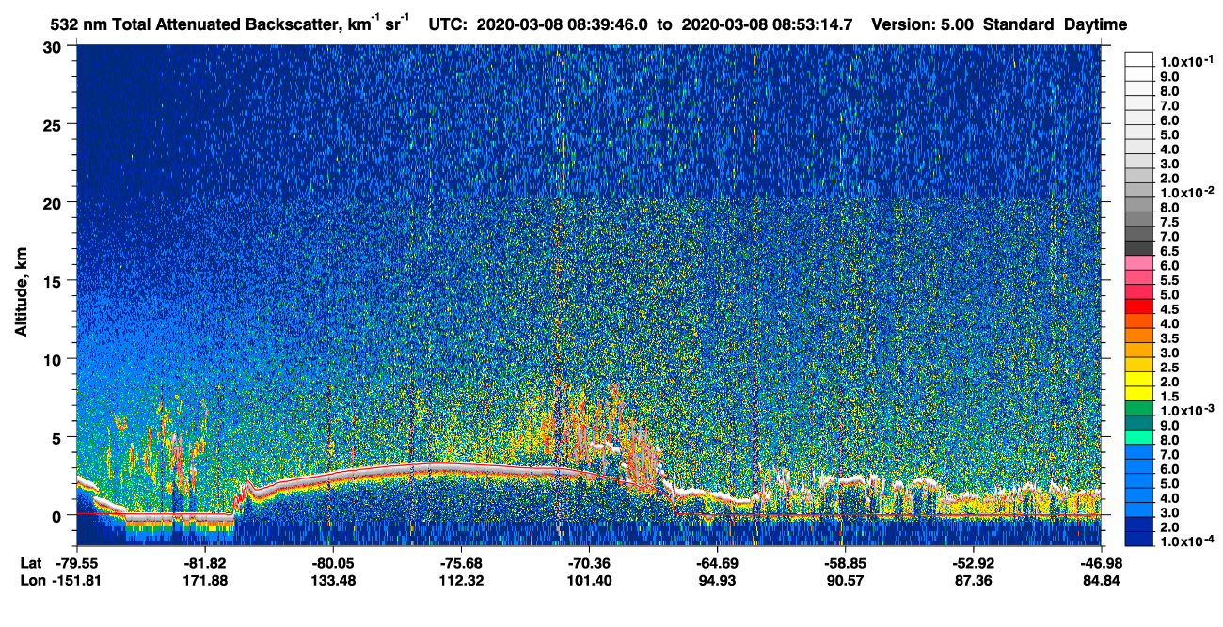
Task: Click longitude value '112.32'
Action: (x=461, y=580)
